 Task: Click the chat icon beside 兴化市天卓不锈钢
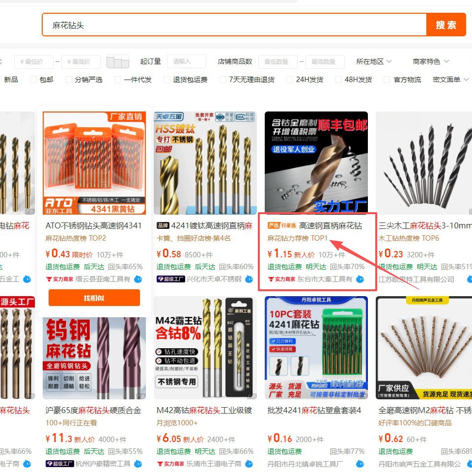click(249, 279)
